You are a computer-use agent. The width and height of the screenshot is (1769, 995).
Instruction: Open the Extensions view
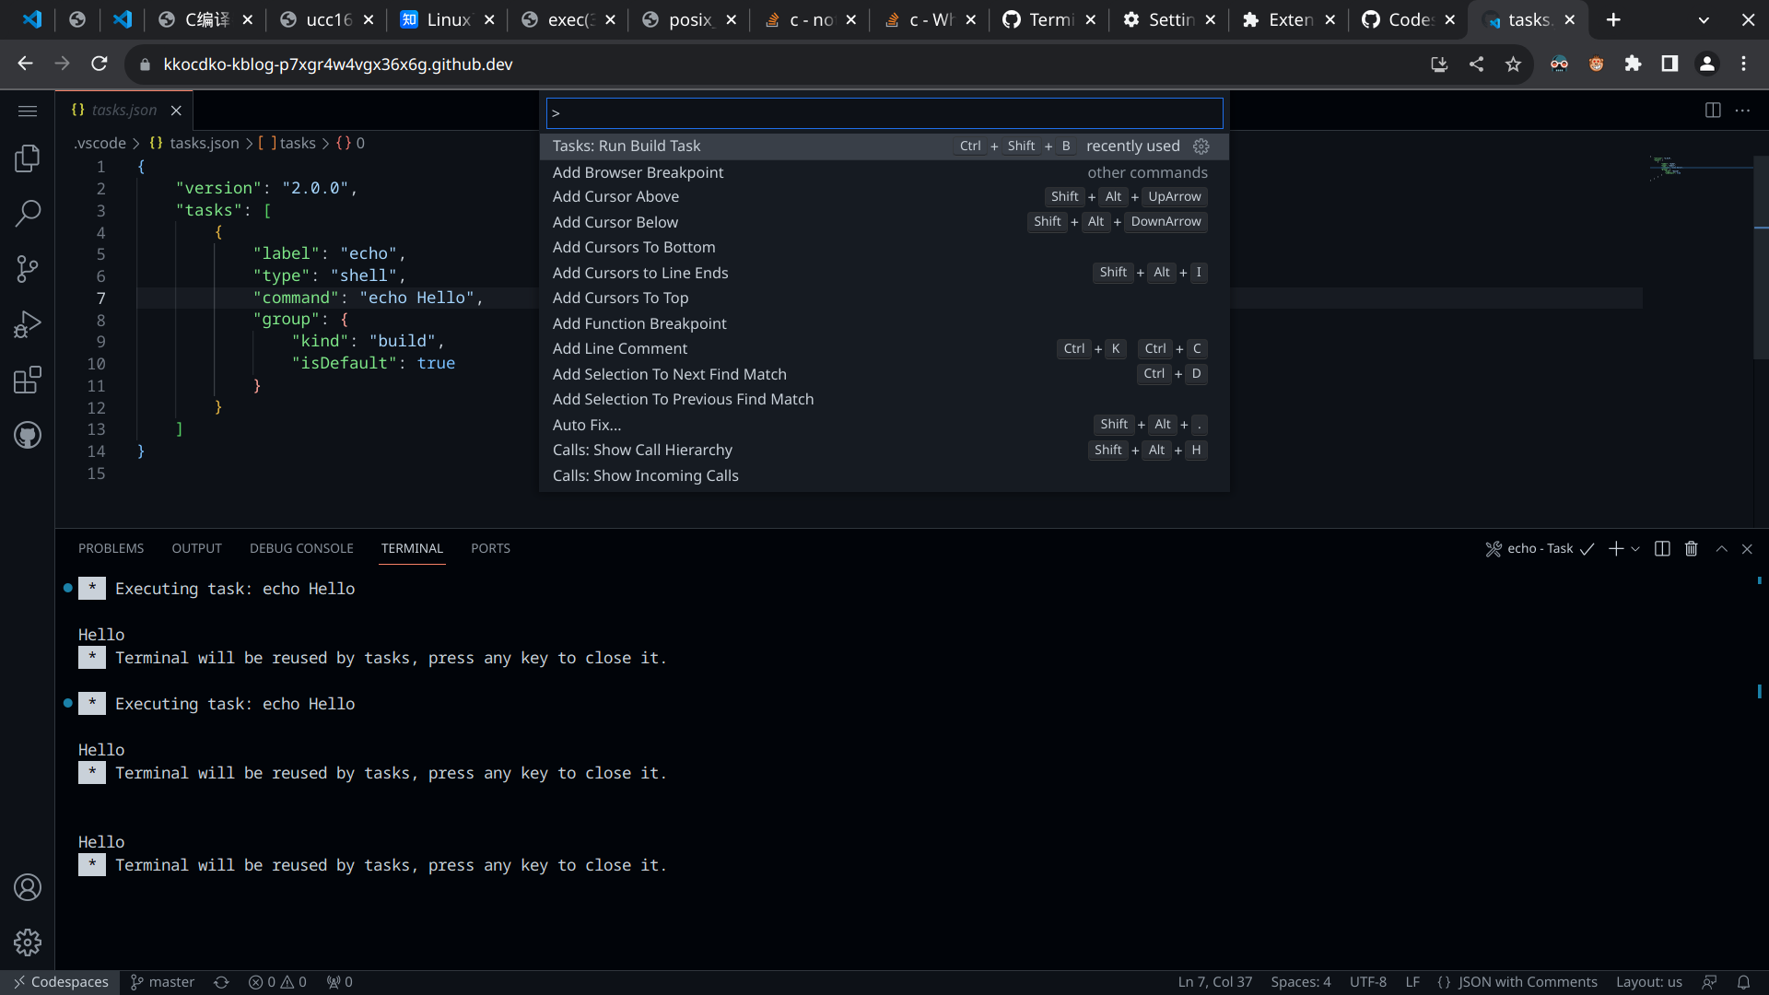point(28,380)
